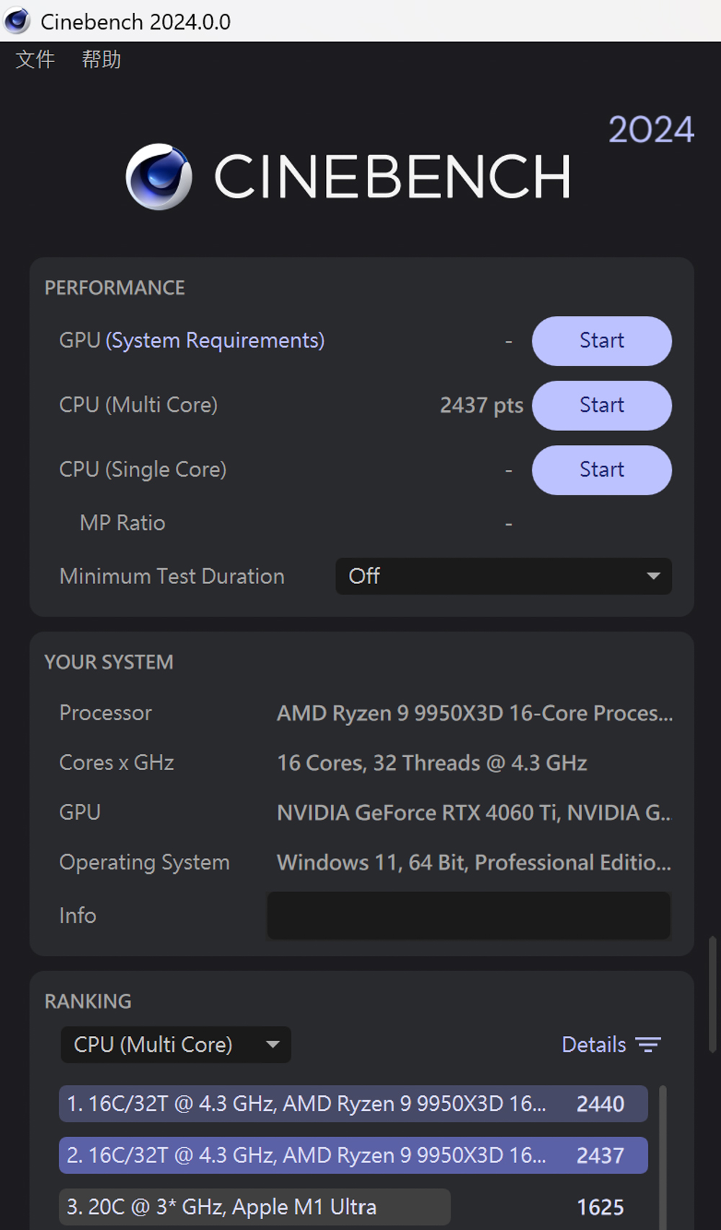Click the Processor name value text
The width and height of the screenshot is (721, 1230).
coord(474,713)
